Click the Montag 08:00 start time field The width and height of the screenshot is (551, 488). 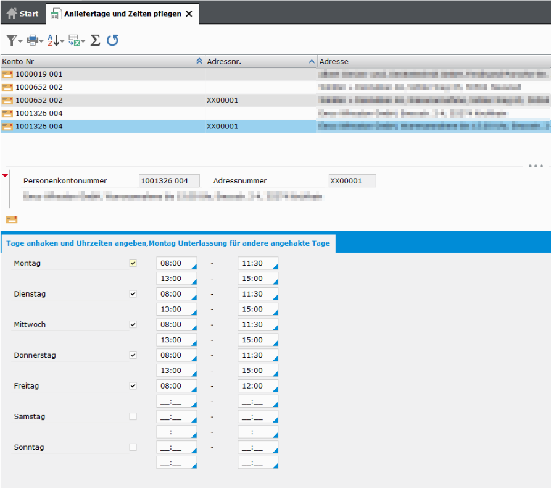[x=176, y=263]
